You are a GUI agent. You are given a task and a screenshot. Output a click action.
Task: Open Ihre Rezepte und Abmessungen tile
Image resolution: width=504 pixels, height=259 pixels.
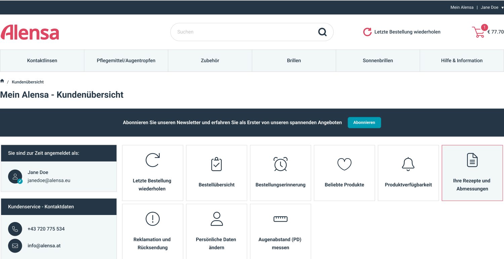472,173
